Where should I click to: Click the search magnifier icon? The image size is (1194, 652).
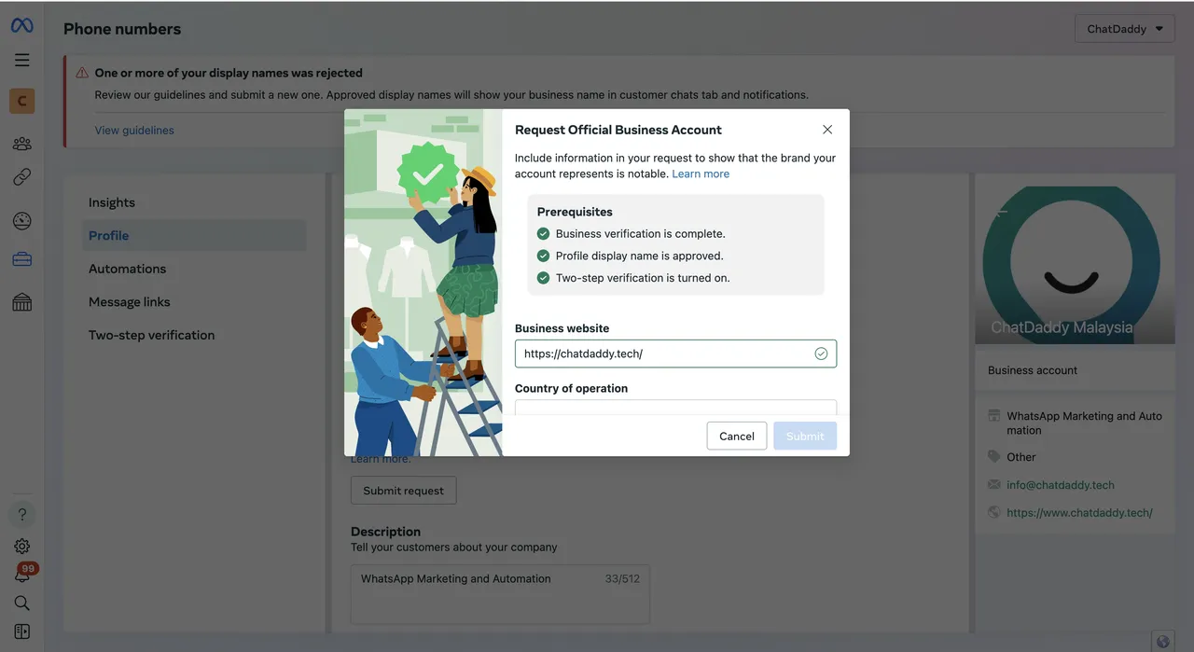coord(21,603)
